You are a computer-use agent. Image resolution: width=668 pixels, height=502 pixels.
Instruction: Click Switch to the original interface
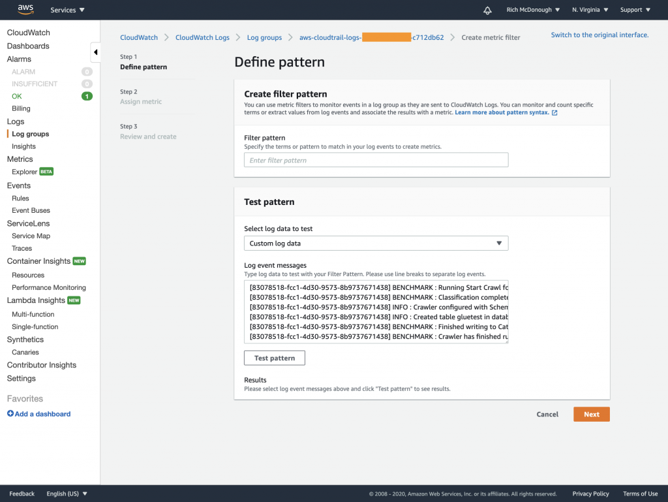coord(599,35)
